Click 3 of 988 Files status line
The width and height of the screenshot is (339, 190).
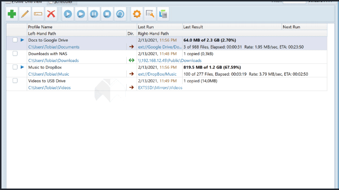(x=244, y=47)
